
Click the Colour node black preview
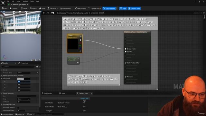[x=73, y=44]
